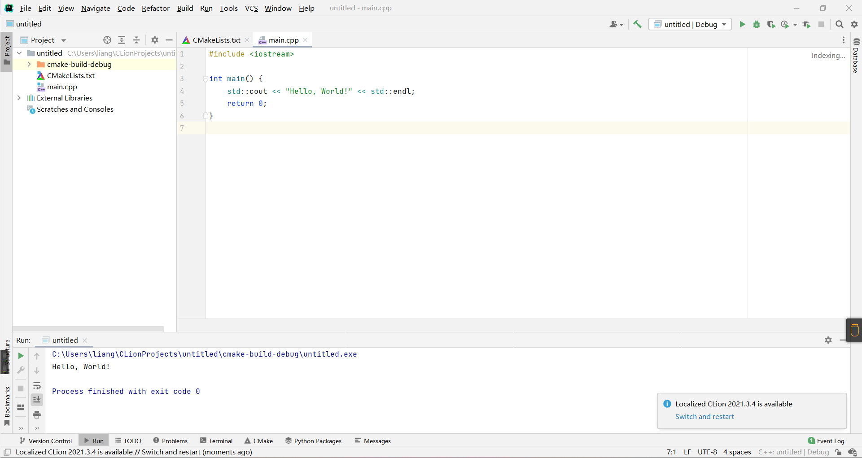Click the untitled.exe path link in console
Screen dimensions: 862x458
pyautogui.click(x=205, y=354)
